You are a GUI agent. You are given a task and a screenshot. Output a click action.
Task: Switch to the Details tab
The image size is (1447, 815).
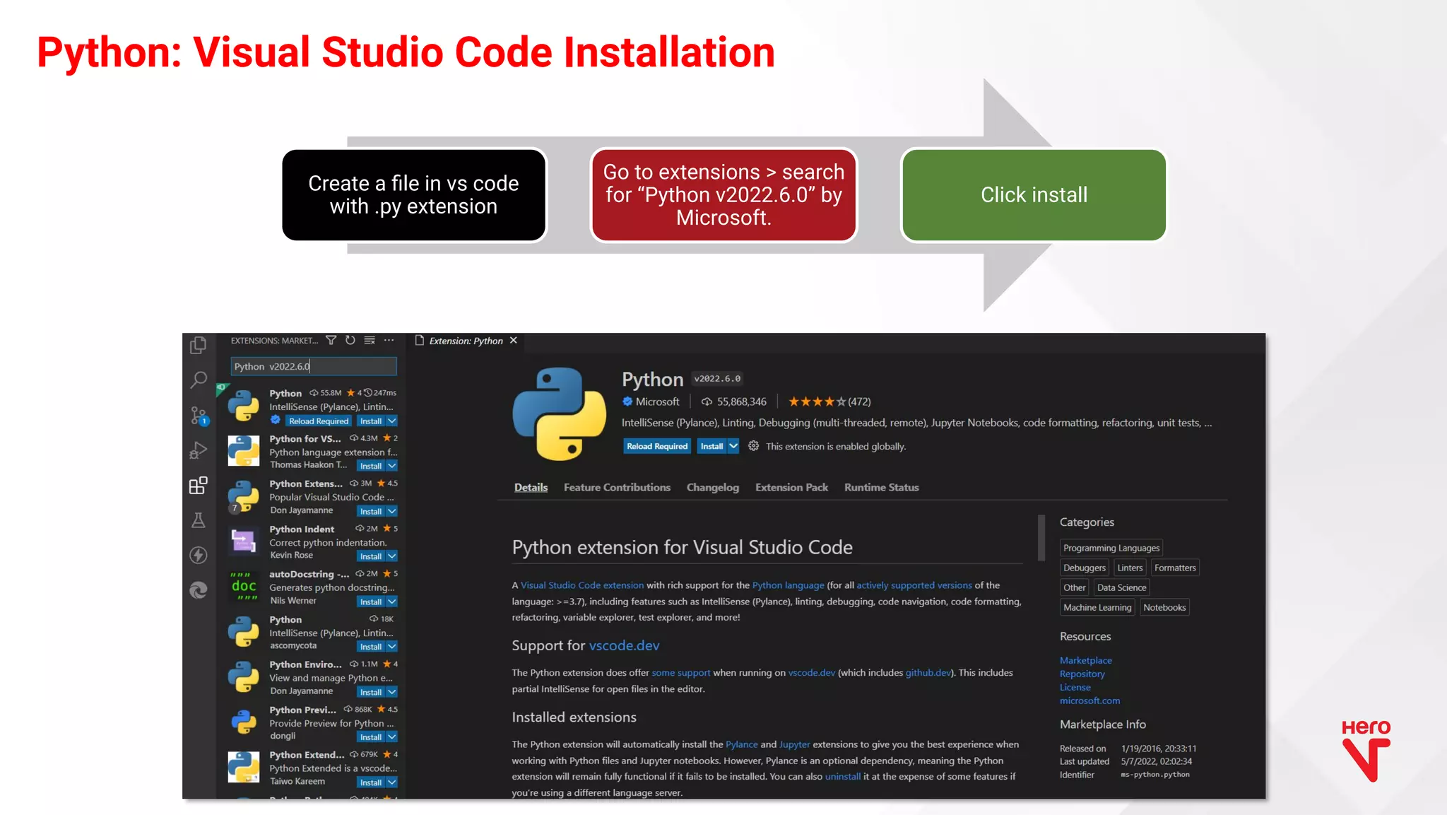[x=531, y=487]
